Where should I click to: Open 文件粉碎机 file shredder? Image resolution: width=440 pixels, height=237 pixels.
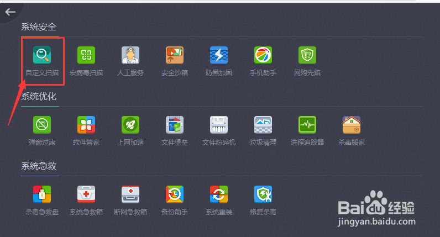click(219, 125)
